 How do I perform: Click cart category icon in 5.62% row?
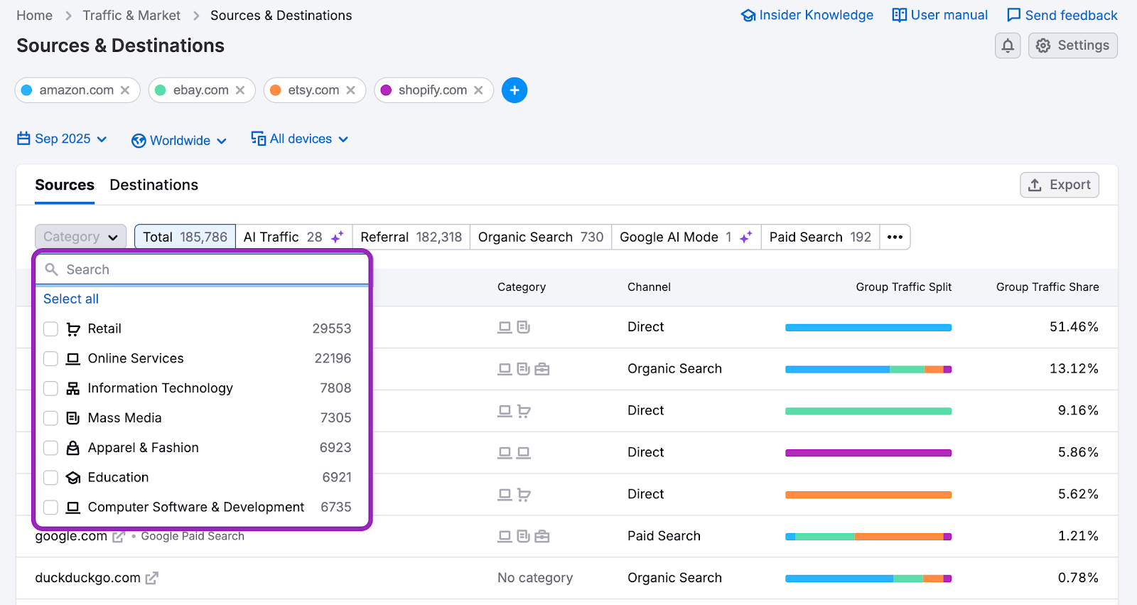(524, 495)
